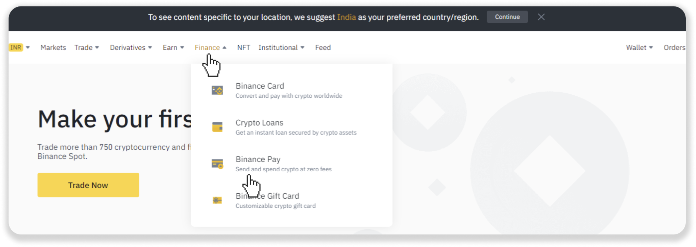Follow the India country link
The height and width of the screenshot is (247, 696).
tap(346, 17)
